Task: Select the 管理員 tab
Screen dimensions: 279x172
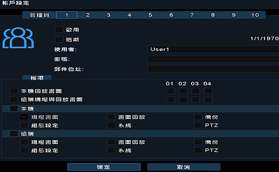Action: [x=40, y=15]
